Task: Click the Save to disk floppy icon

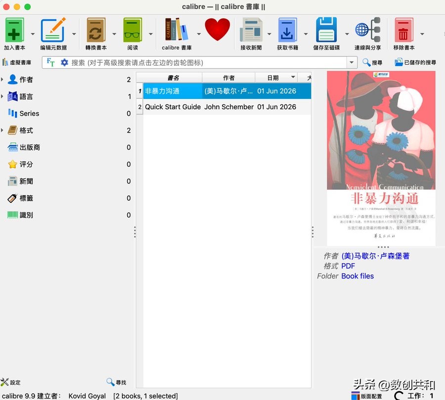Action: point(326,30)
